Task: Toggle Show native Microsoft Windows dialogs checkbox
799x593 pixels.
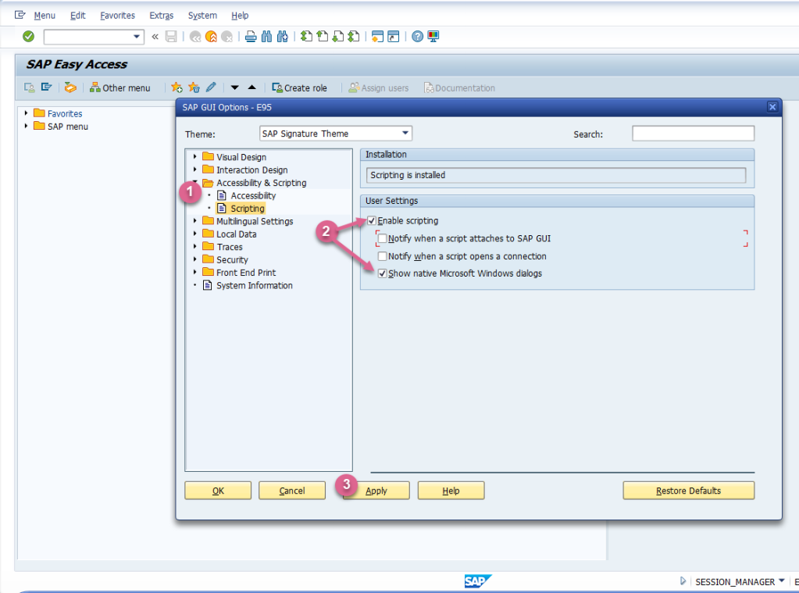Action: [383, 273]
